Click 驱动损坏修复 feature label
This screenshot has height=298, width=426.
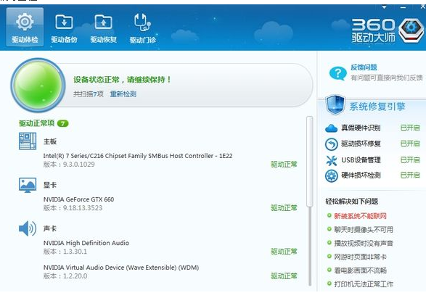361,144
